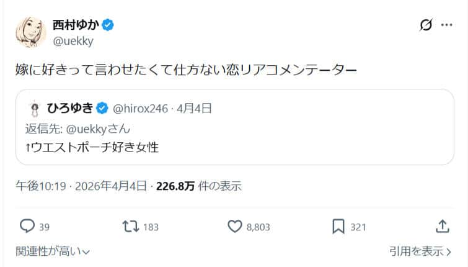Click the @hirox246 handle in quote
468x267 pixels.
(141, 109)
